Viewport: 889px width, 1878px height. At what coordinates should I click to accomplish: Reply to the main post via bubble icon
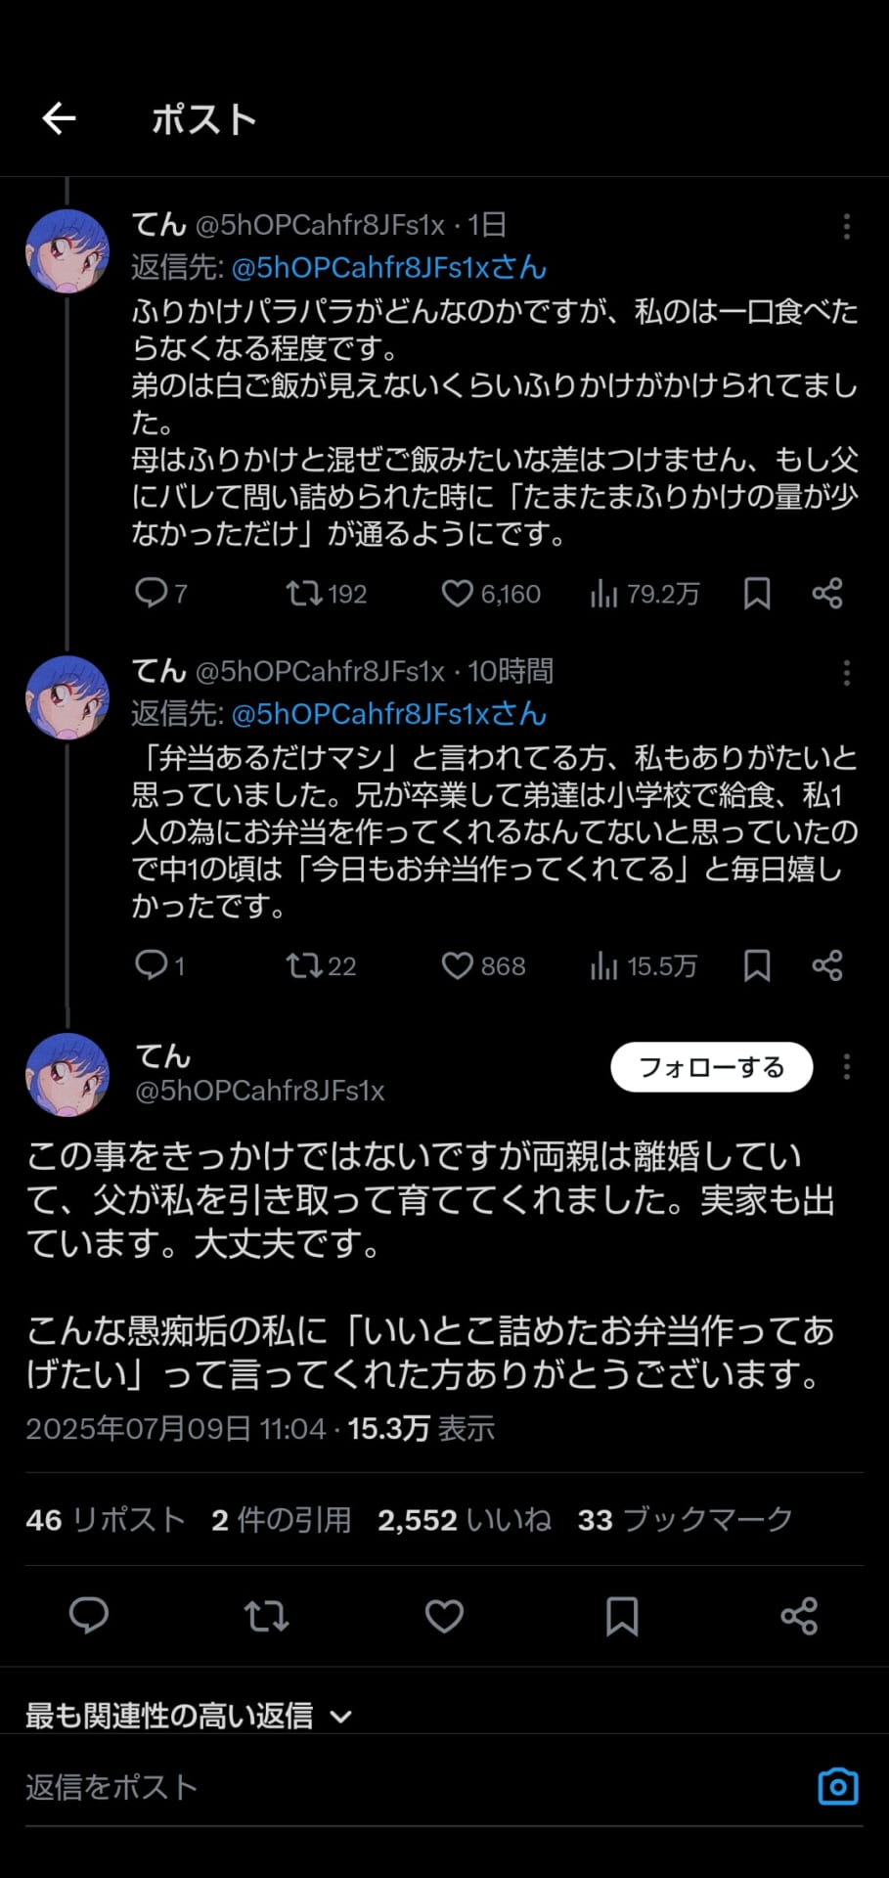[x=89, y=1616]
